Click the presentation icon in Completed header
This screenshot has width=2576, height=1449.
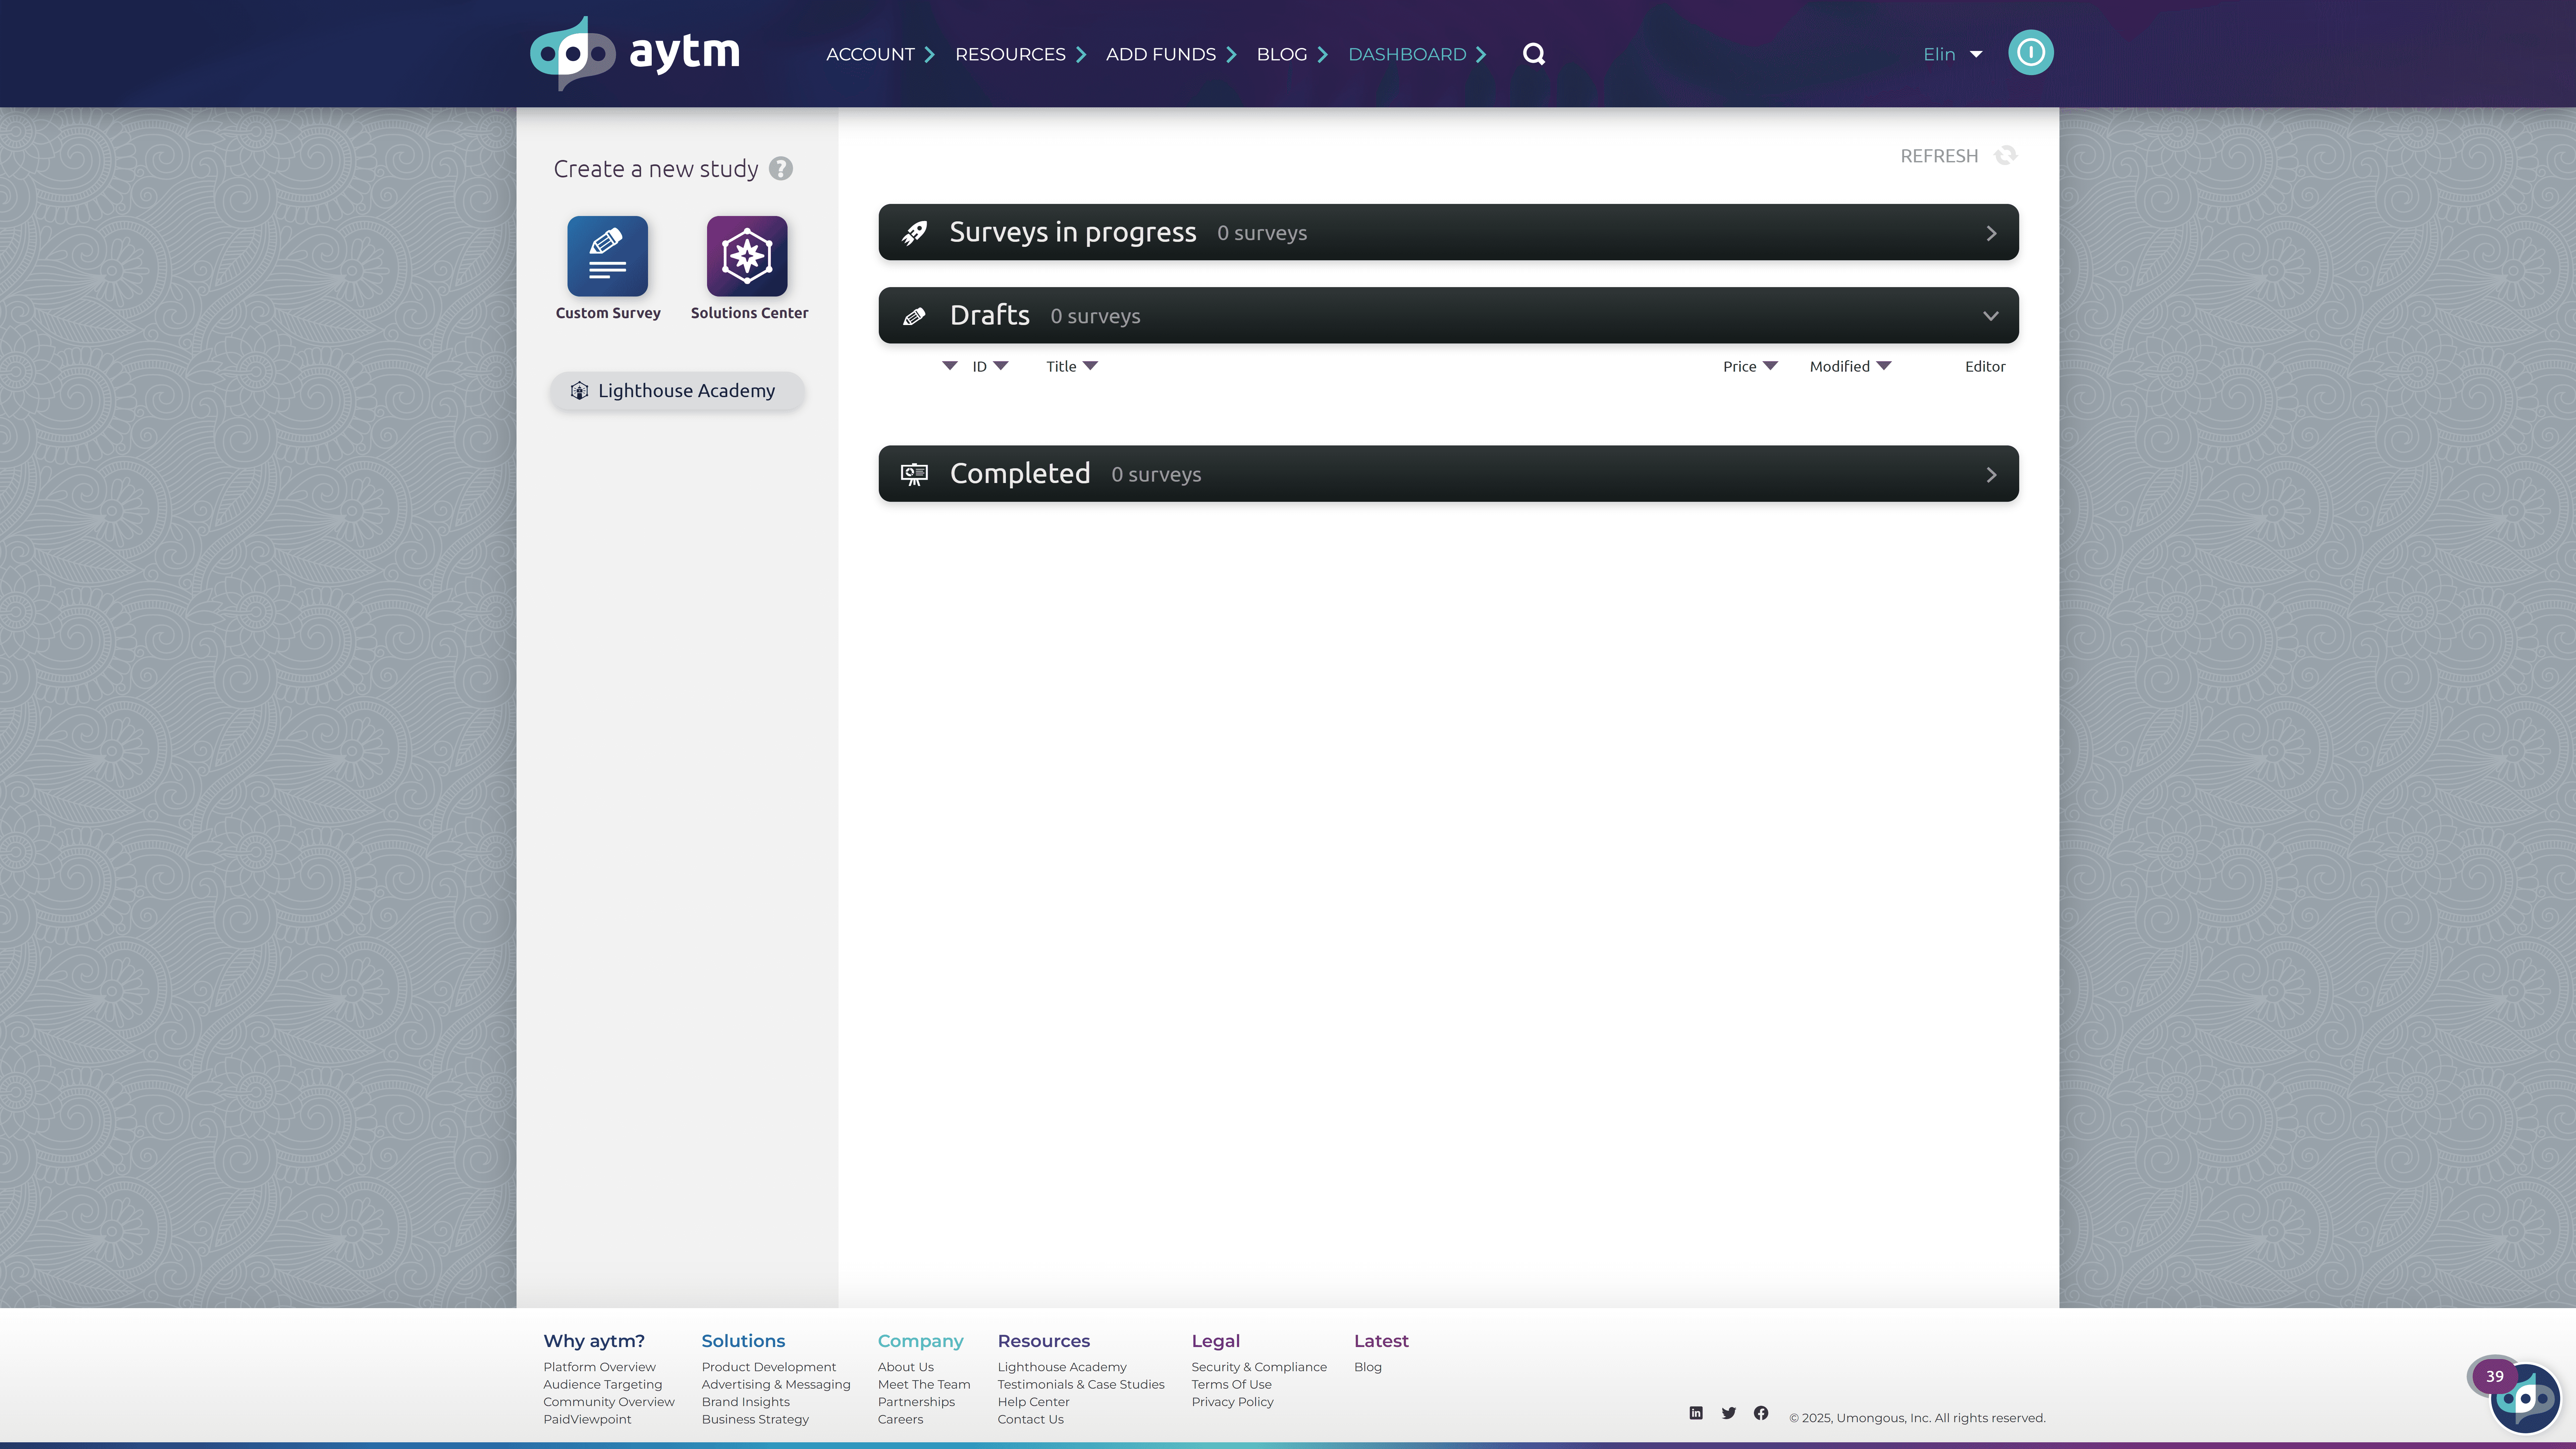pos(914,474)
